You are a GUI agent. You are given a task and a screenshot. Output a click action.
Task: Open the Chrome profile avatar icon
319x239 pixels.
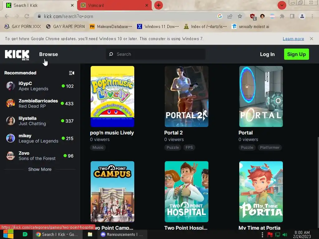coord(302,16)
